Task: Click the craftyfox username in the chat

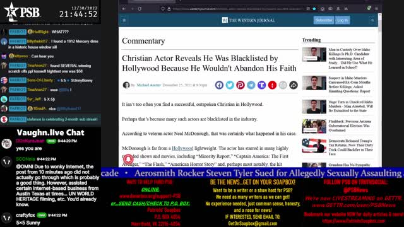Action: [25, 215]
